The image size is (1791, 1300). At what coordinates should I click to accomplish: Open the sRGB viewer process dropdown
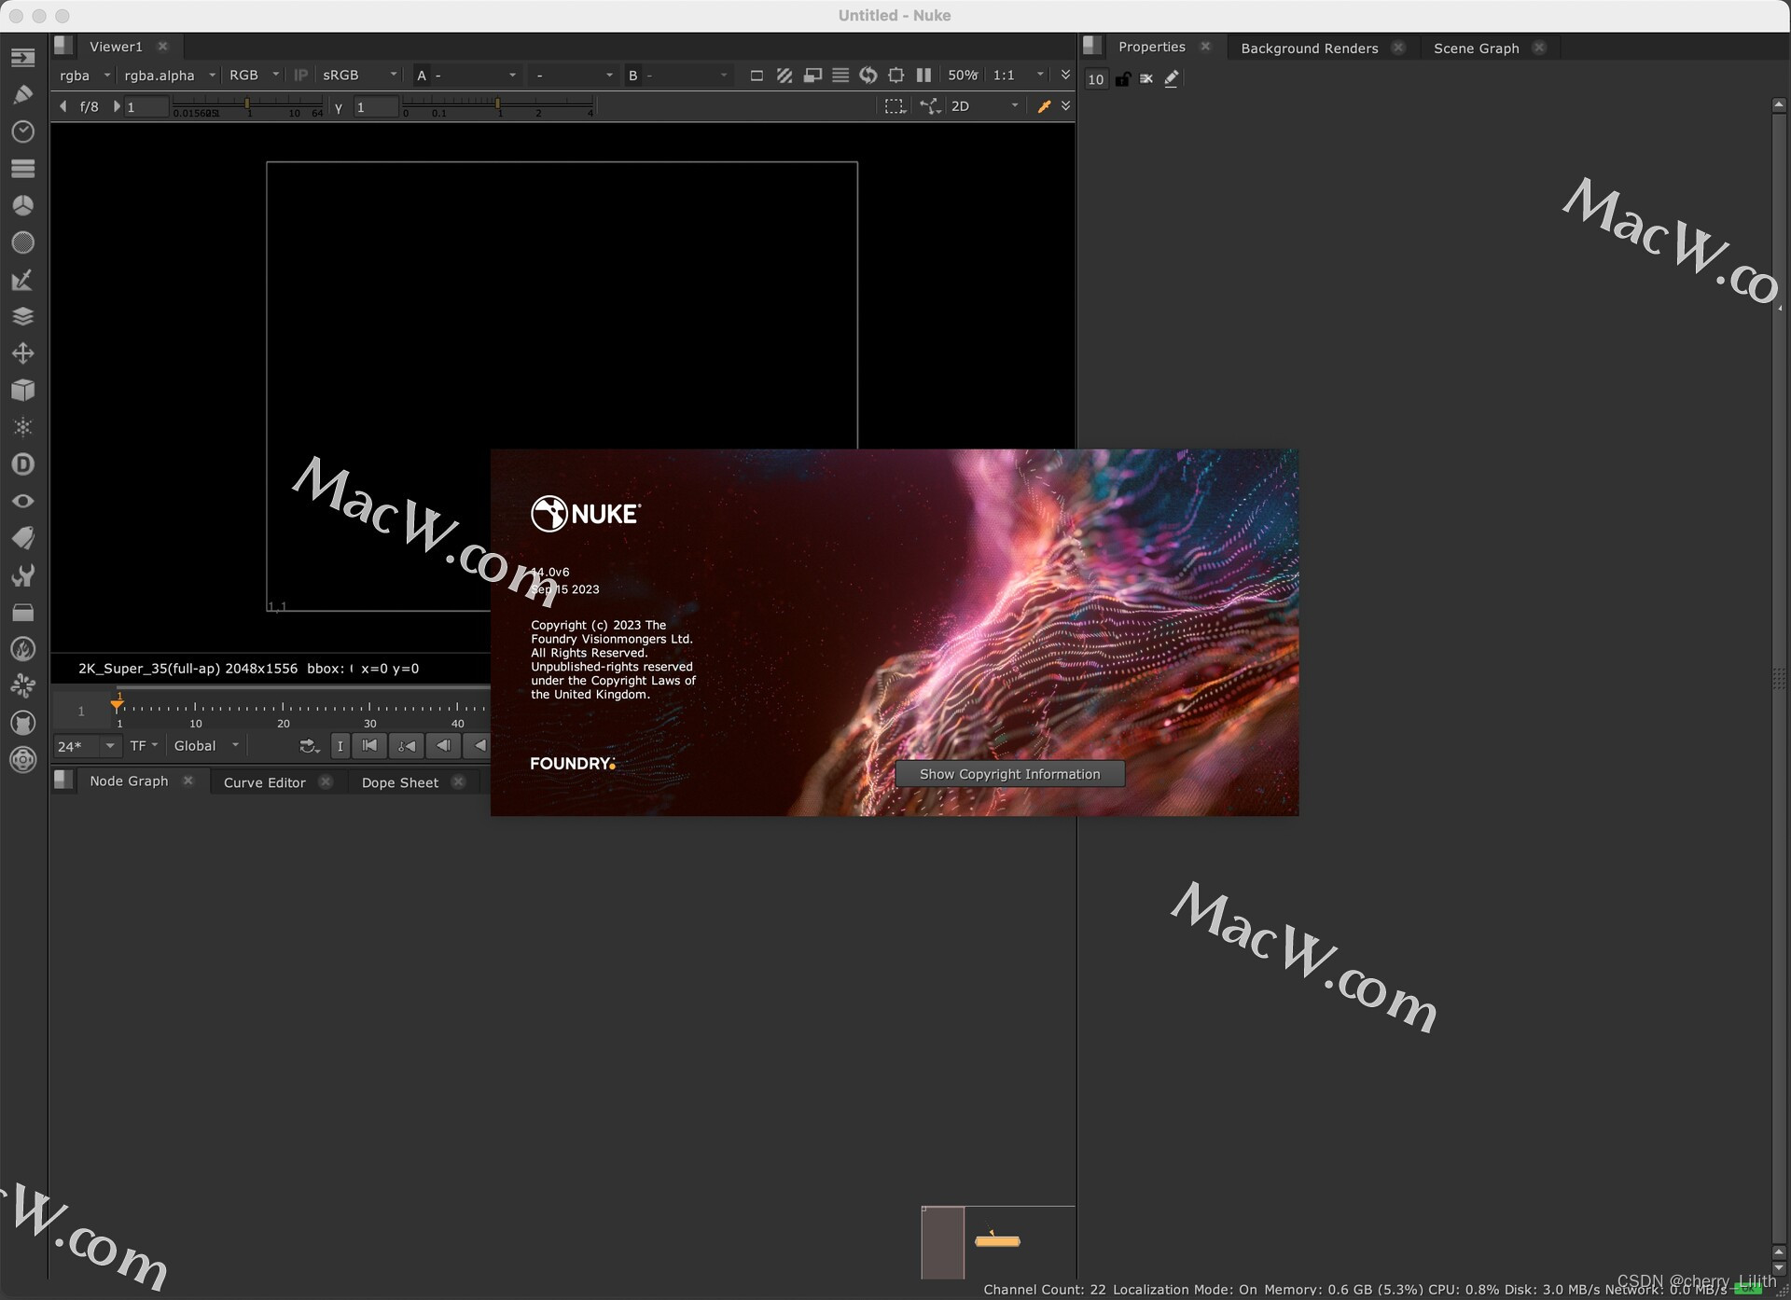click(359, 76)
